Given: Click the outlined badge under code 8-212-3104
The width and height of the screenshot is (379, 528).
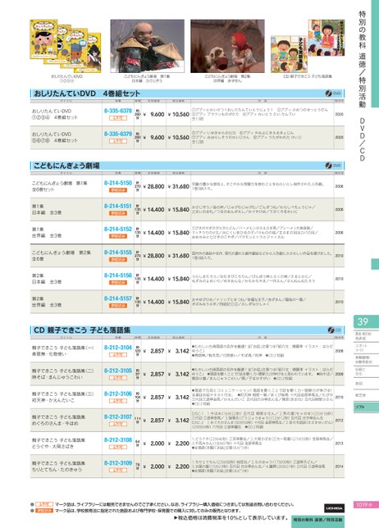Looking at the screenshot, I should pyautogui.click(x=118, y=355).
